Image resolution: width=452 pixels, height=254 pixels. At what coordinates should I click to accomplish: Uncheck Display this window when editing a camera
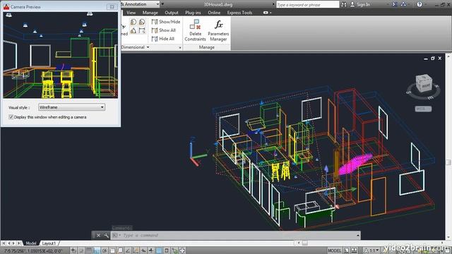point(11,117)
